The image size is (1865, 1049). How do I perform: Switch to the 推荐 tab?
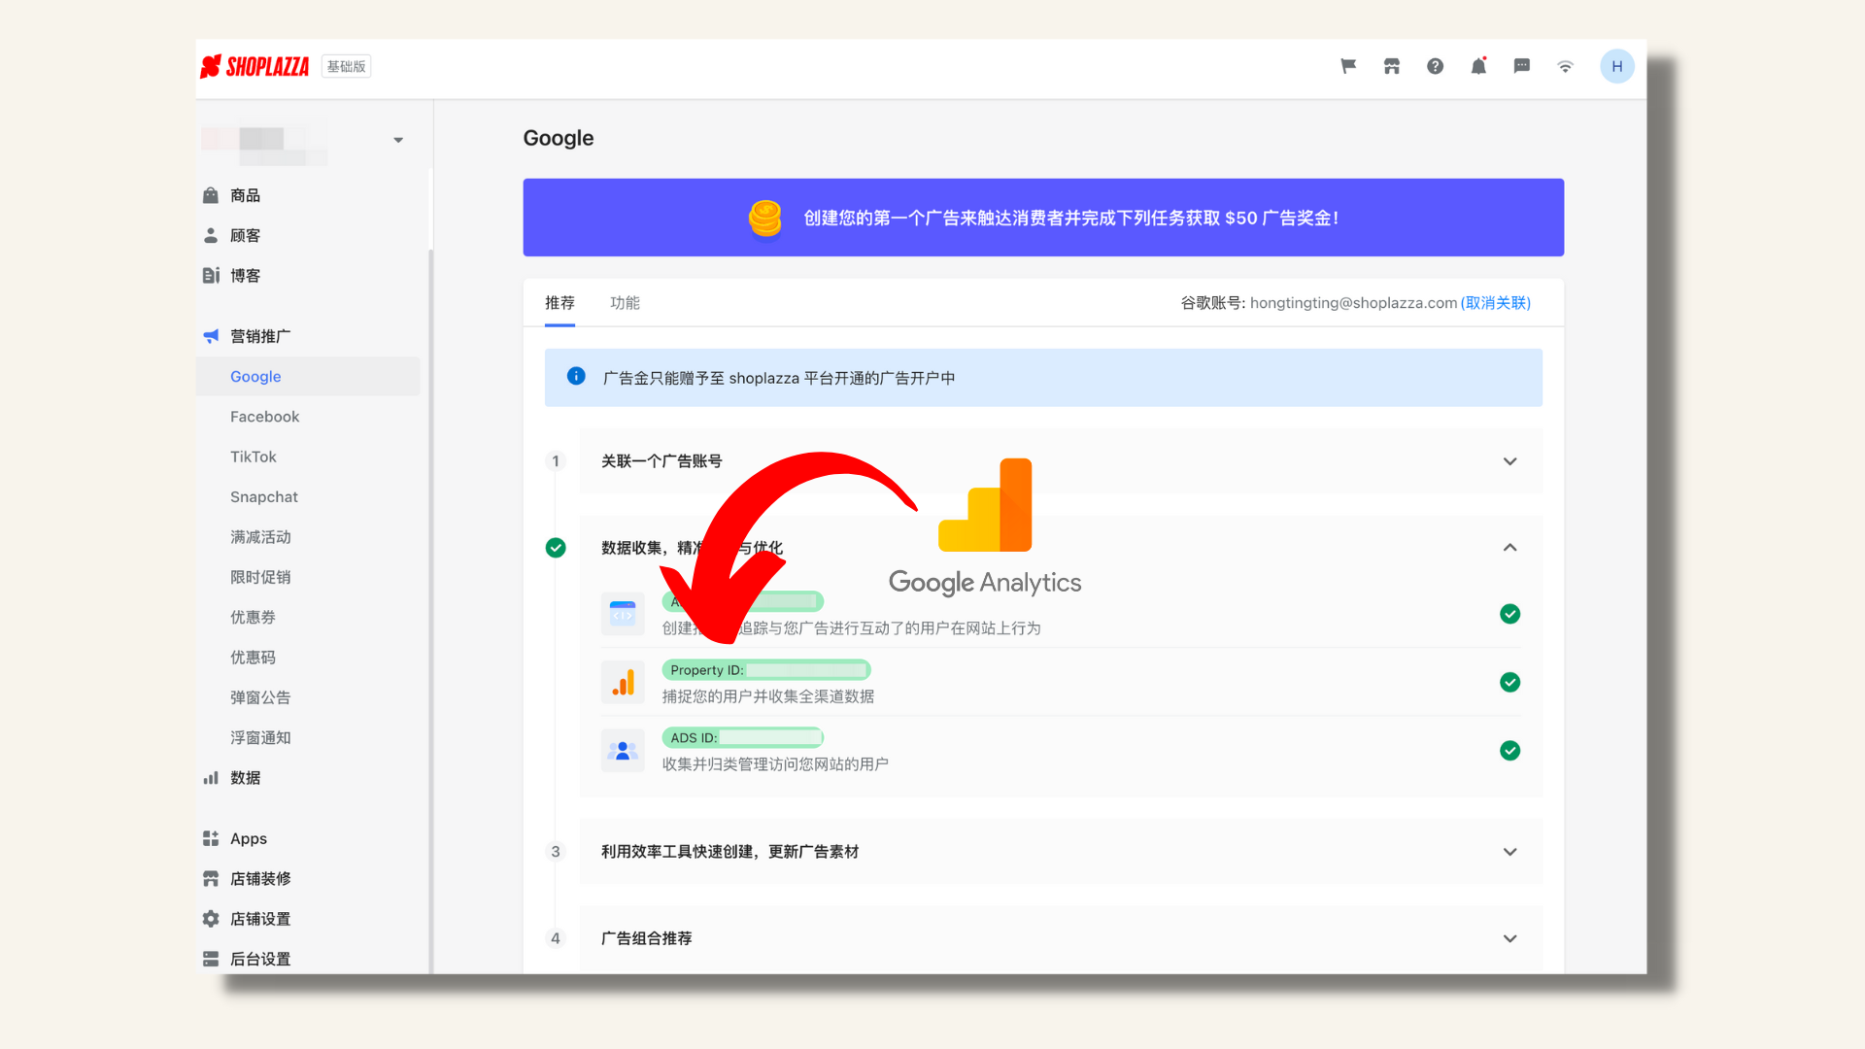(x=559, y=303)
